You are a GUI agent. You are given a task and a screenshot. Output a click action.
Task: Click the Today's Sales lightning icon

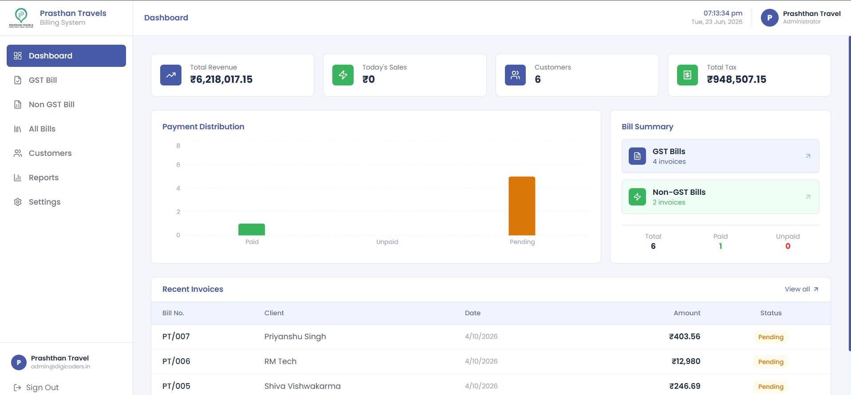click(343, 75)
